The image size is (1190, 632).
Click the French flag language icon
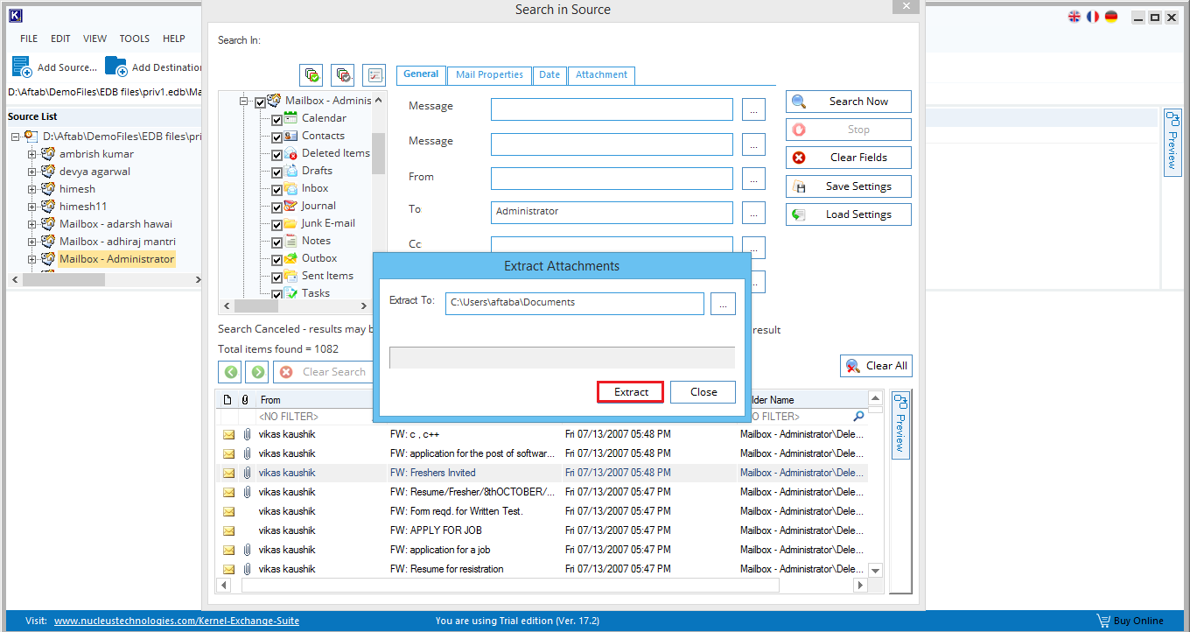(1093, 17)
